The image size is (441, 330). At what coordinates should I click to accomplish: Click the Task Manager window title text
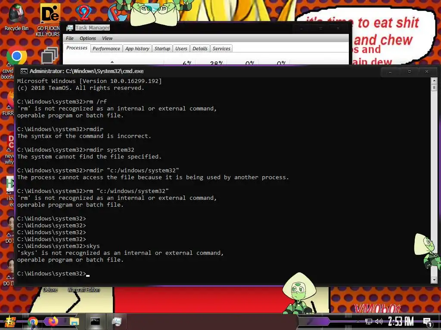[92, 28]
